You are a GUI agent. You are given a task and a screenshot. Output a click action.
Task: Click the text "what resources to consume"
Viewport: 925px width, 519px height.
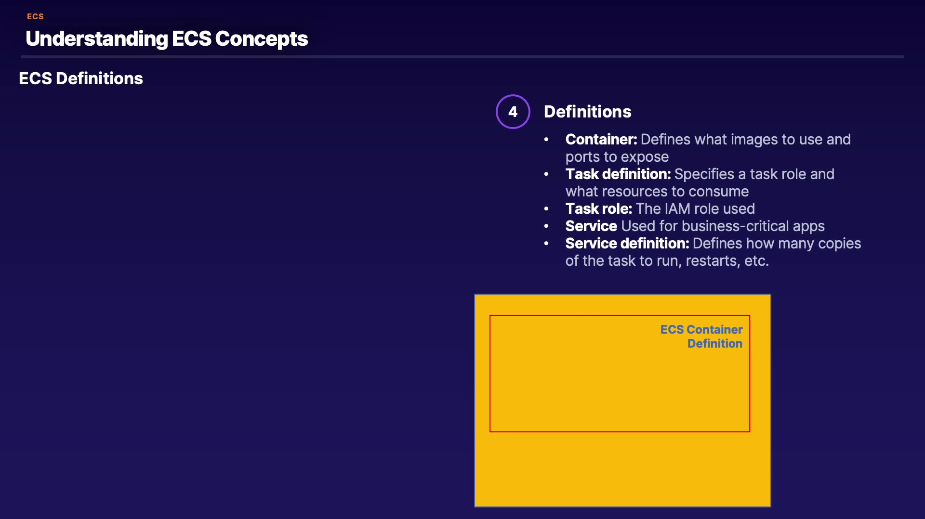(x=657, y=192)
